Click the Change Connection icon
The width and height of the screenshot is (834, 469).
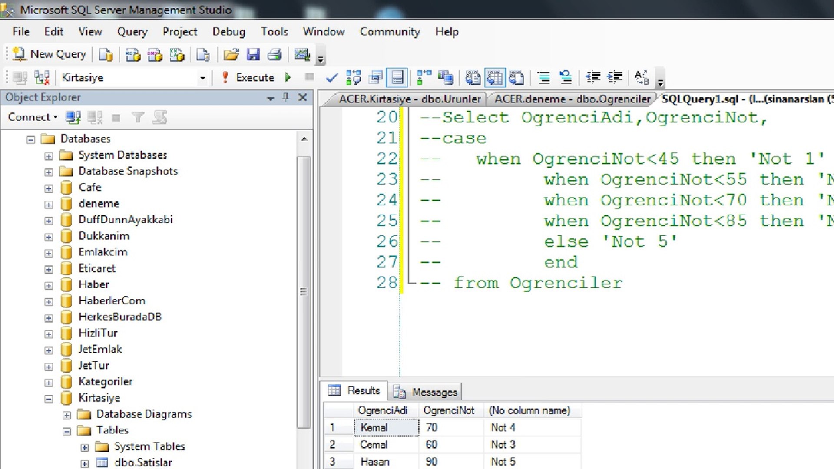coord(42,78)
